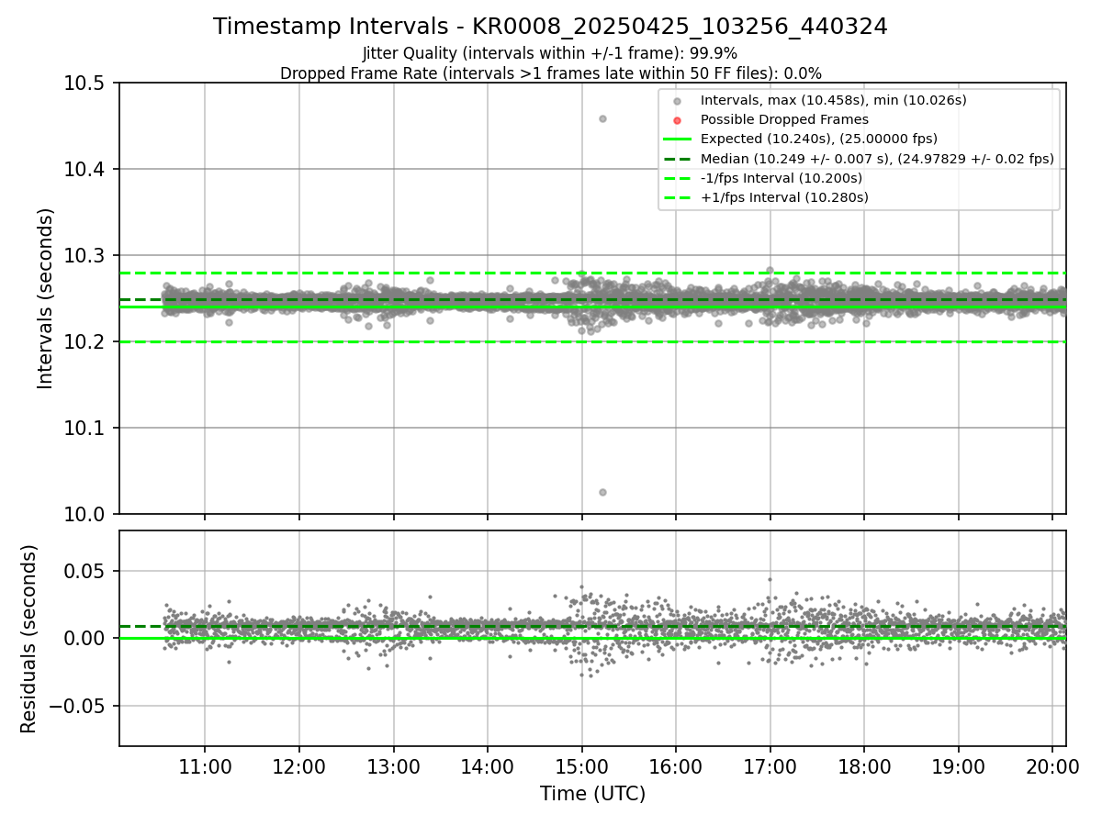1102x826 pixels.
Task: Click the 18:00 x-axis tick label
Action: pyautogui.click(x=864, y=766)
